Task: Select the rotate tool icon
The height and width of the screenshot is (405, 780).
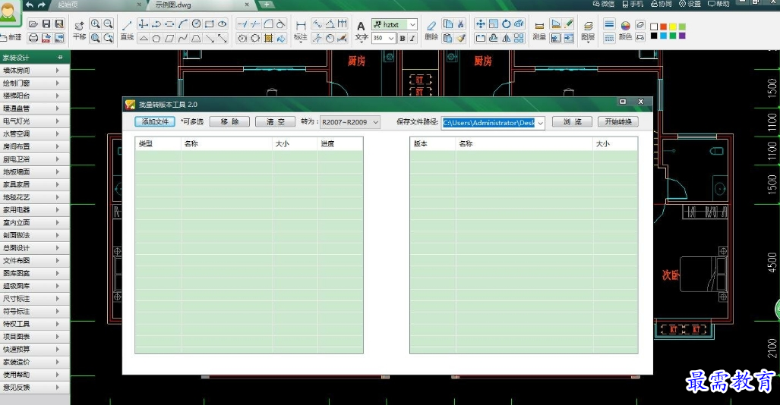Action: tap(506, 24)
